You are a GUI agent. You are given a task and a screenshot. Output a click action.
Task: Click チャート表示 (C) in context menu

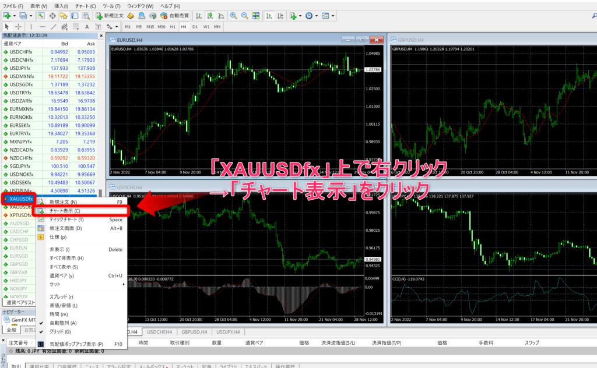pos(65,211)
